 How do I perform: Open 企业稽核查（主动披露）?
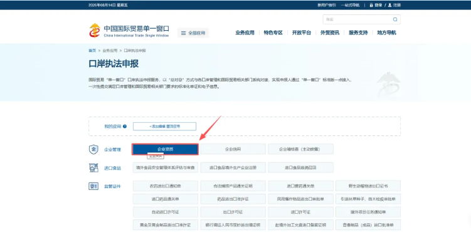pyautogui.click(x=300, y=149)
